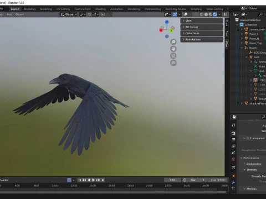Image resolution: width=266 pixels, height=199 pixels.
Task: Open the Collection properties tab icon
Action: [233, 167]
